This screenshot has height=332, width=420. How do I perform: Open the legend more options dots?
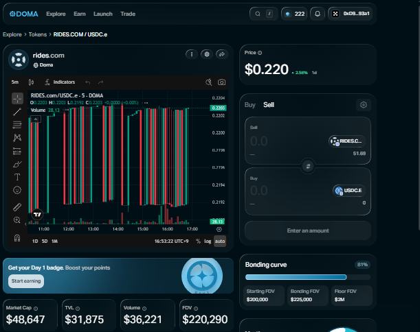145,103
